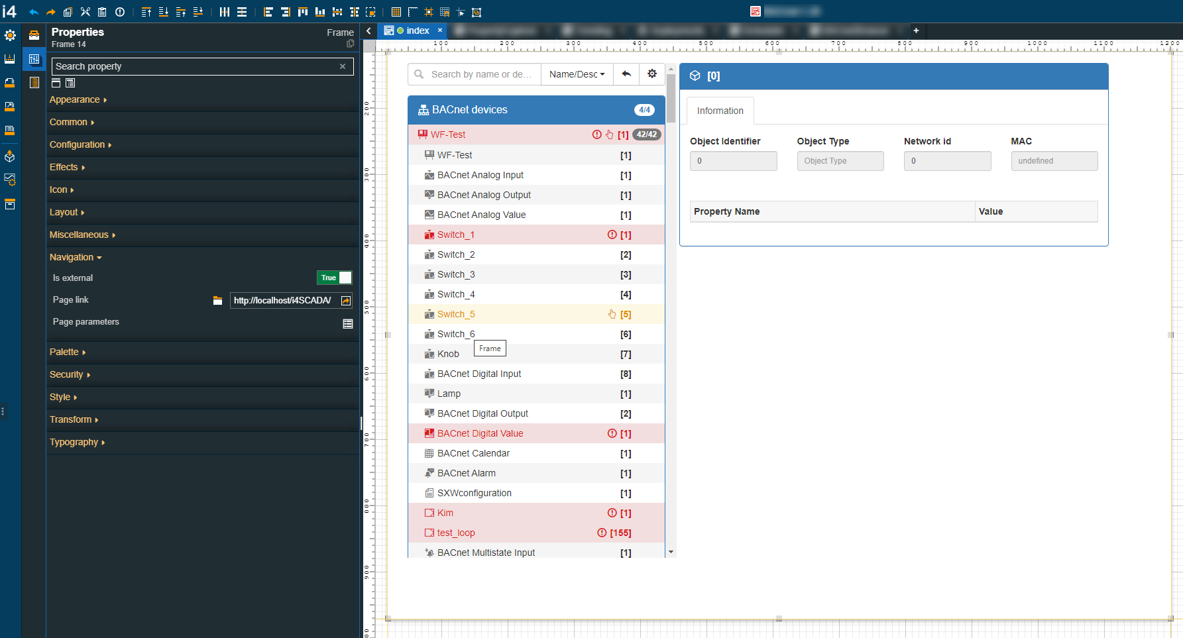
Task: Expand the Typography property group
Action: coord(78,442)
